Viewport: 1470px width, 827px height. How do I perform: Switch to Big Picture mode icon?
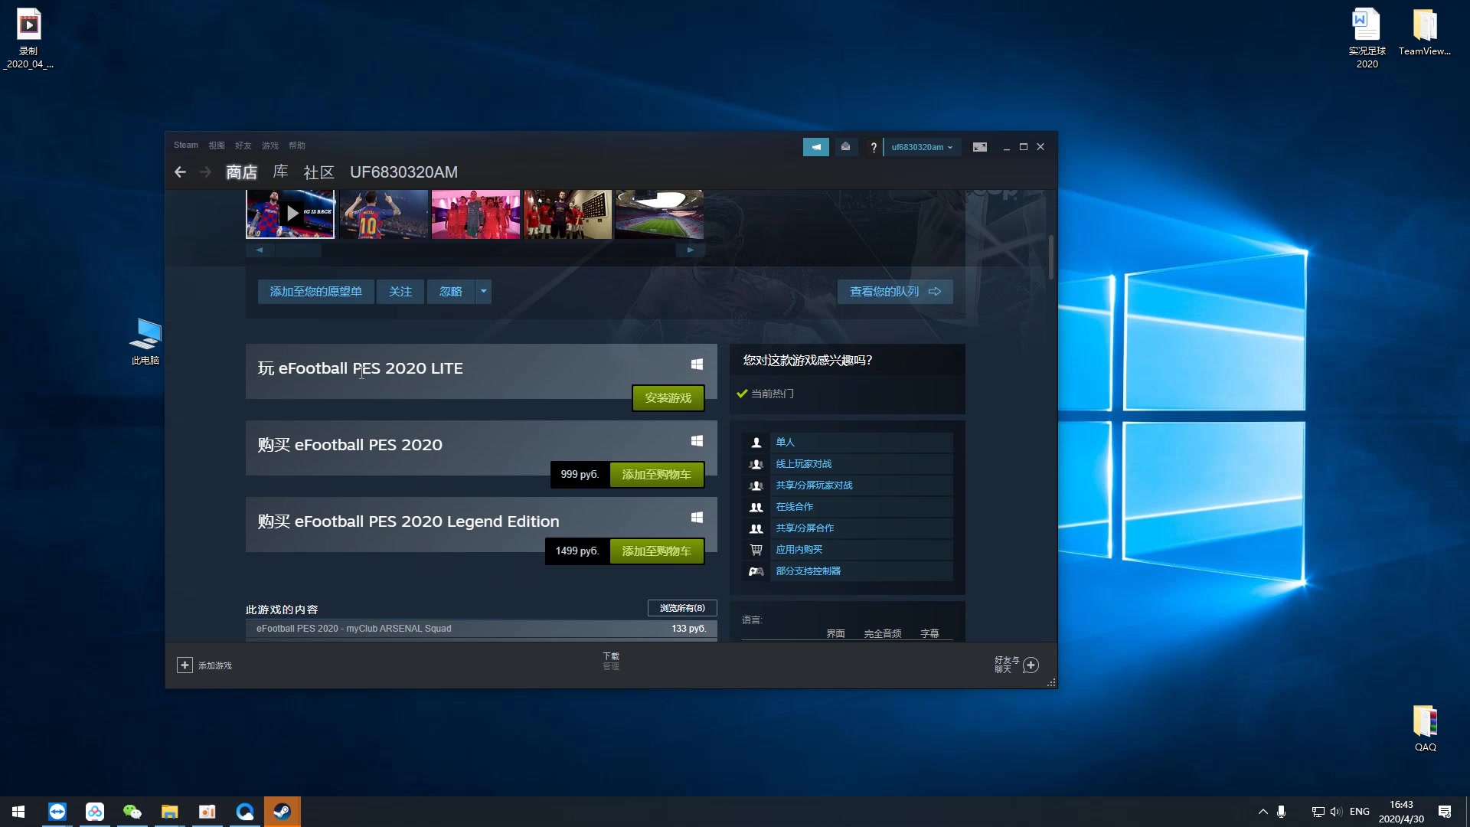click(x=979, y=147)
